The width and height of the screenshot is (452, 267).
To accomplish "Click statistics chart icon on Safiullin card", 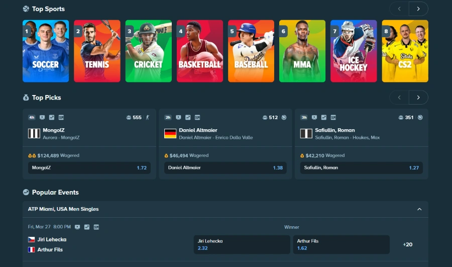I will click(324, 118).
